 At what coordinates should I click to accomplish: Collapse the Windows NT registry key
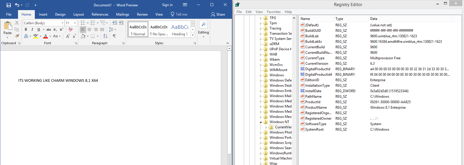coord(261,122)
